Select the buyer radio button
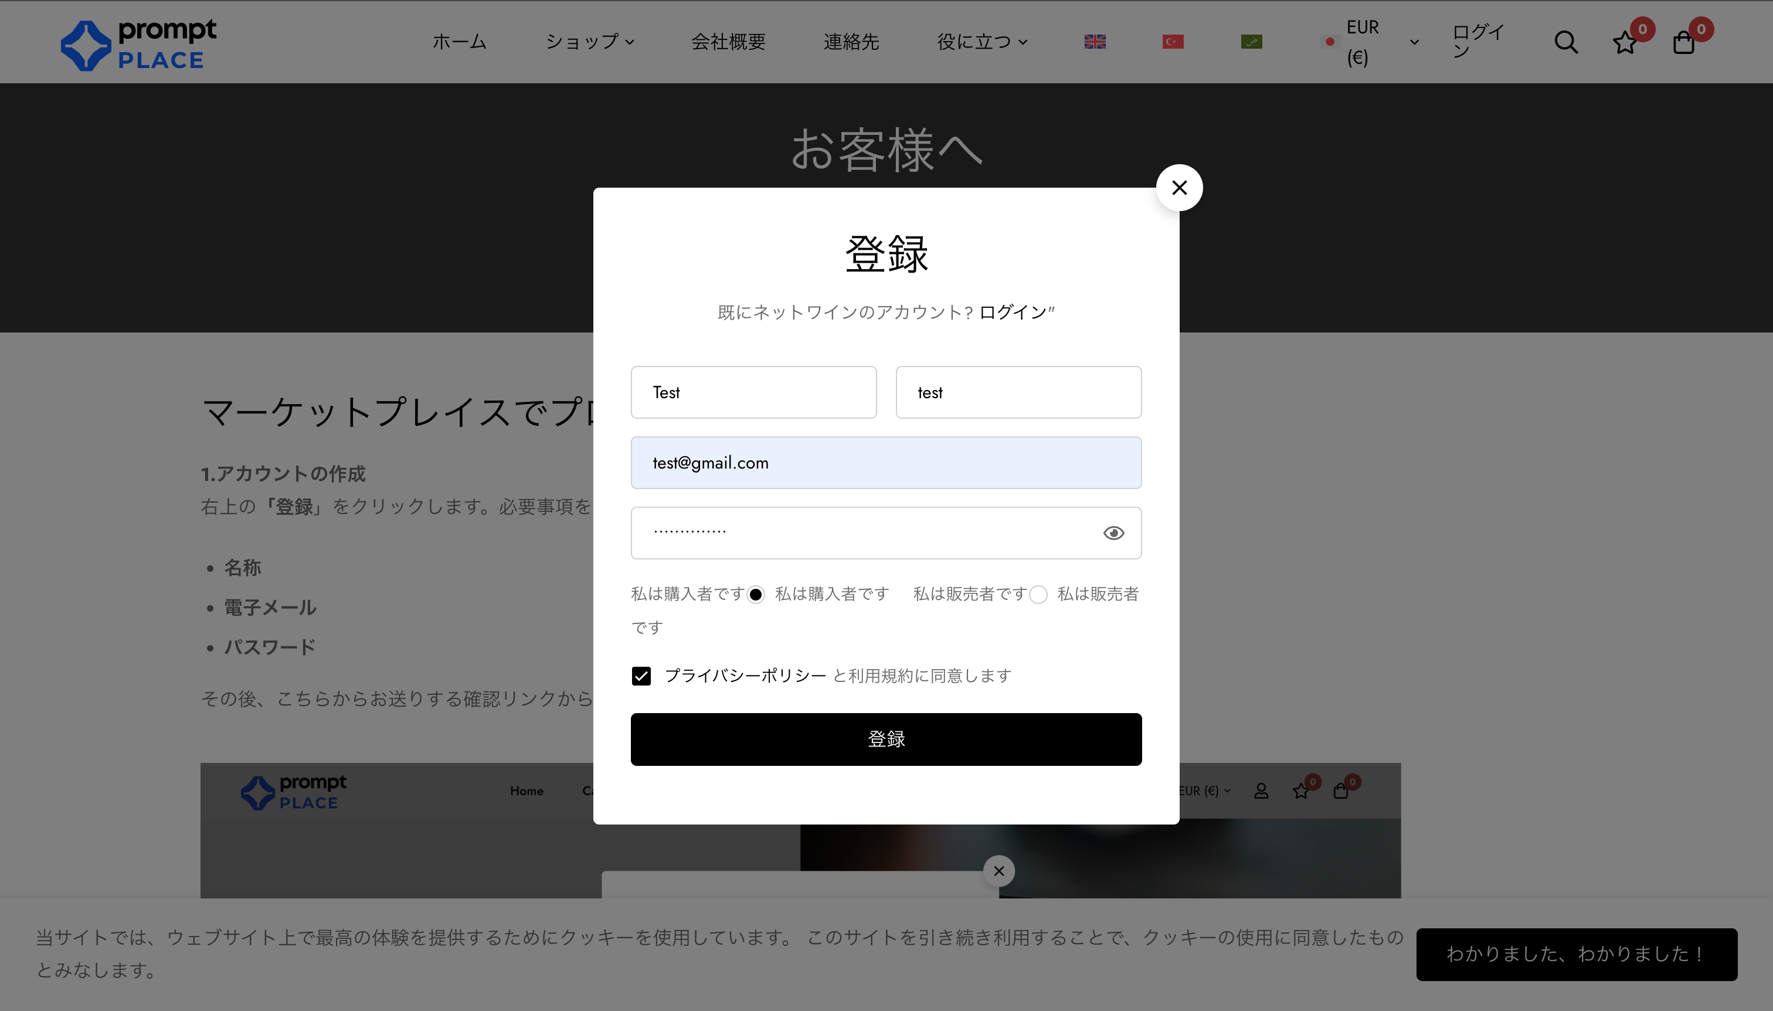This screenshot has width=1773, height=1011. coord(755,595)
